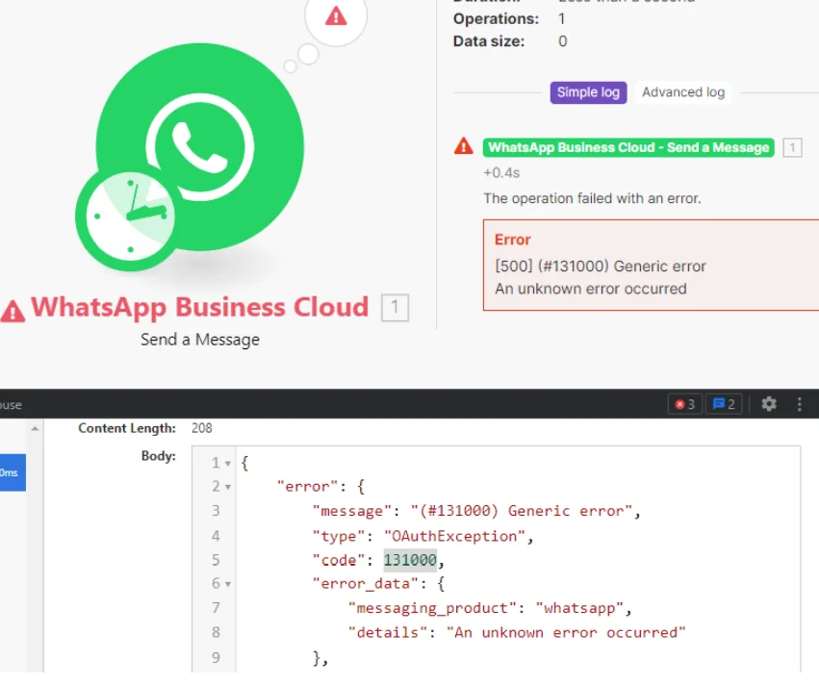The height and width of the screenshot is (686, 819).
Task: Click line number 5 in the JSON gutter
Action: tap(216, 560)
